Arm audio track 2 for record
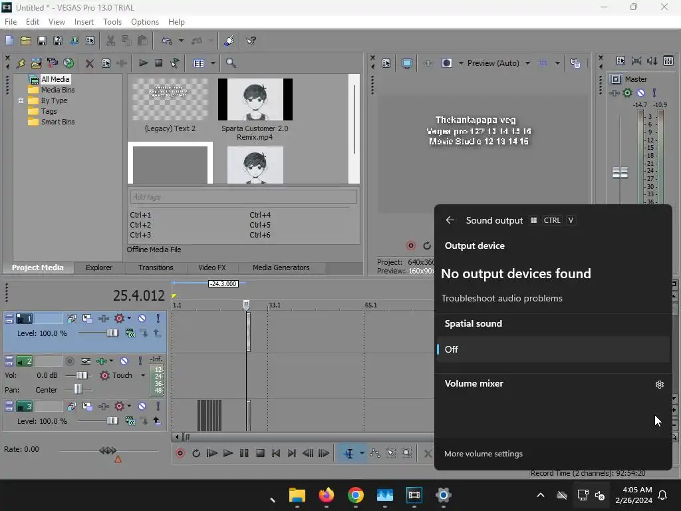 coord(69,361)
